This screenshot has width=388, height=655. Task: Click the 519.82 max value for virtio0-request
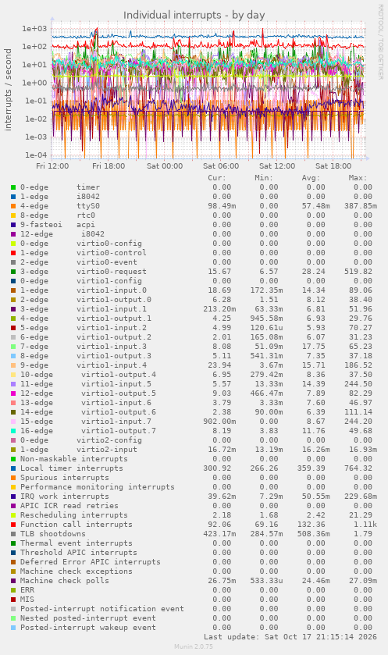point(358,272)
